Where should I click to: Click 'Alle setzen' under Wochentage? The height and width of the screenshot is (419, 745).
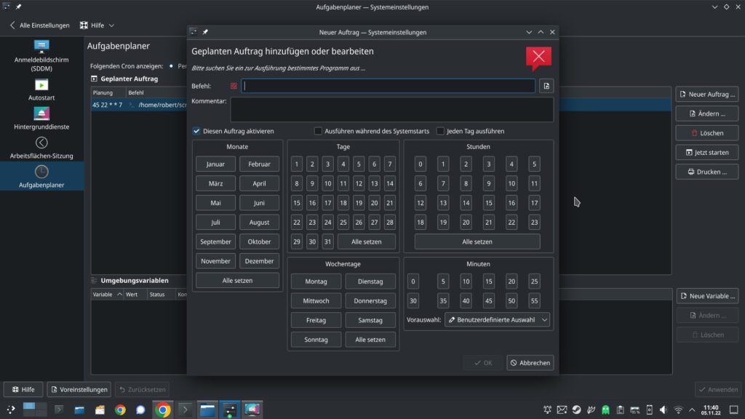(x=370, y=340)
